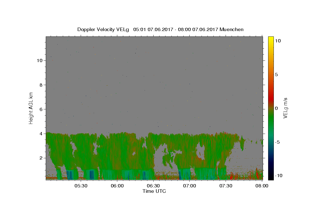The image size is (325, 216).
Task: Click the end date '08:00 07.06.2017' in title
Action: tap(197, 29)
